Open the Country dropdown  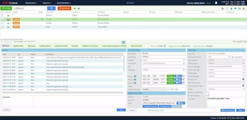click(x=163, y=60)
